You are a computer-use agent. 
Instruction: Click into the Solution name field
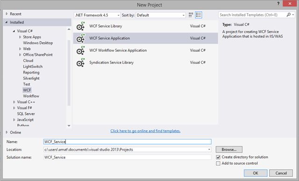pyautogui.click(x=128, y=157)
